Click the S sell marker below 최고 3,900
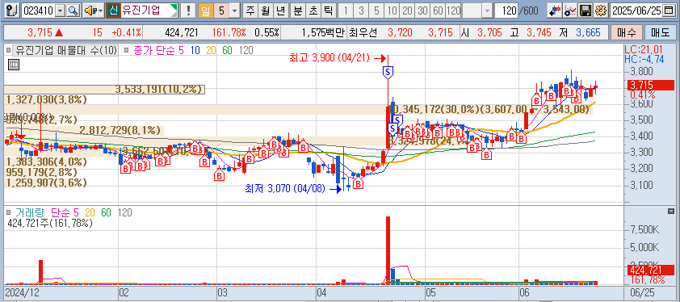 click(x=388, y=72)
